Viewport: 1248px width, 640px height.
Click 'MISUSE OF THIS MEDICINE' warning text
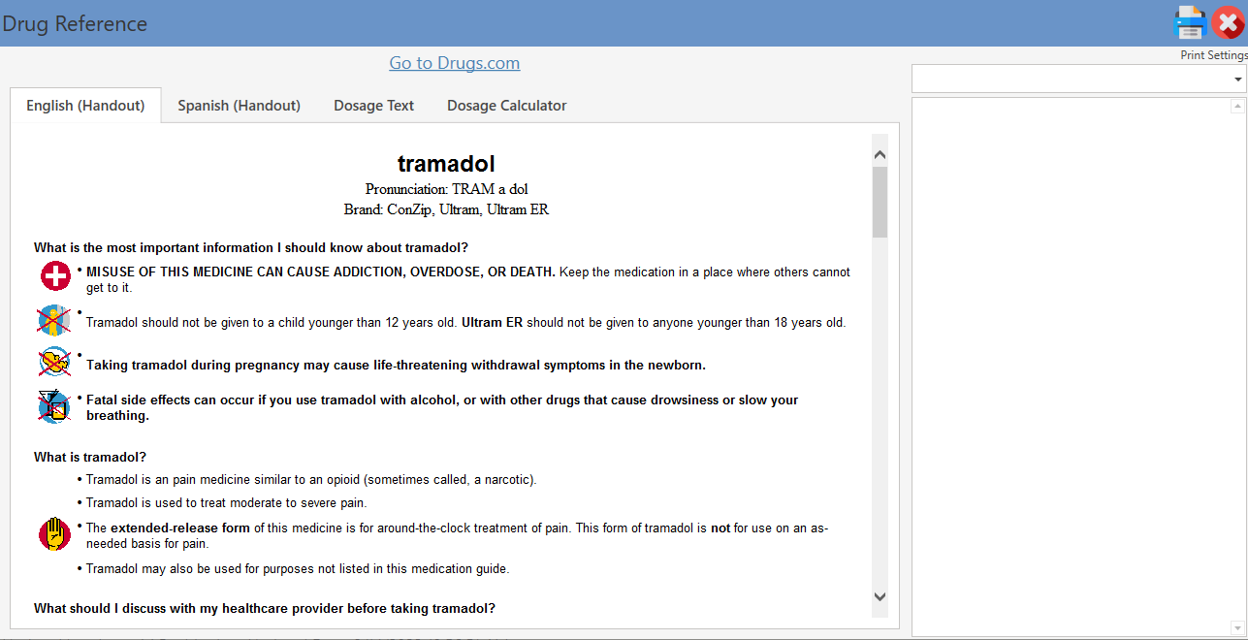coord(321,272)
